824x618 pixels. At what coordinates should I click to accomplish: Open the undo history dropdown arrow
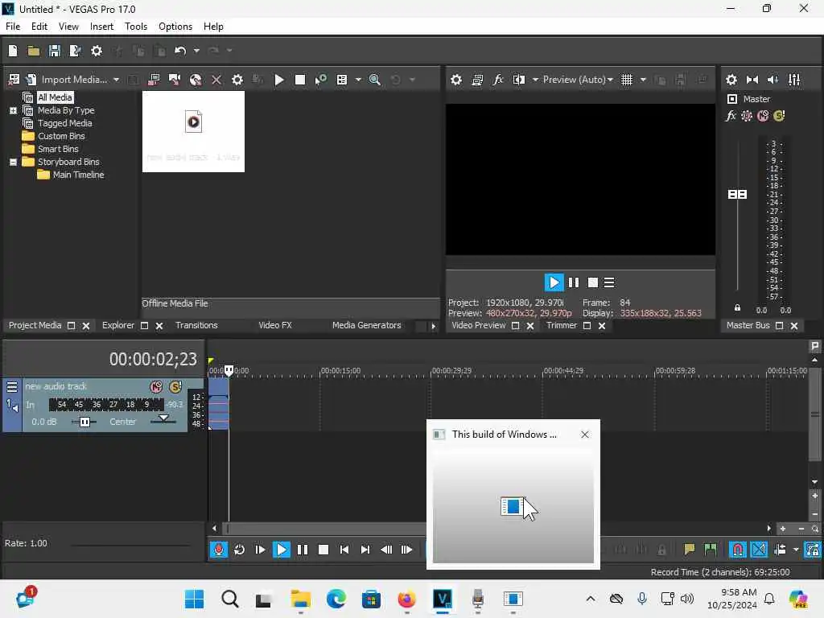click(196, 51)
